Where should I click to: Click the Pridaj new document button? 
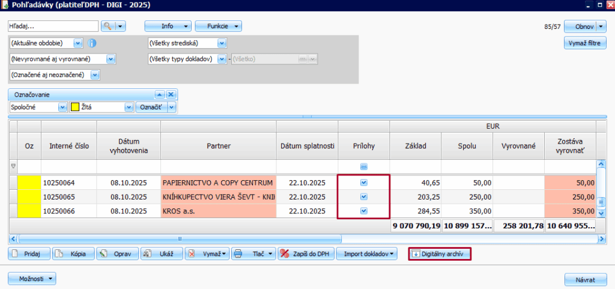[x=29, y=254]
